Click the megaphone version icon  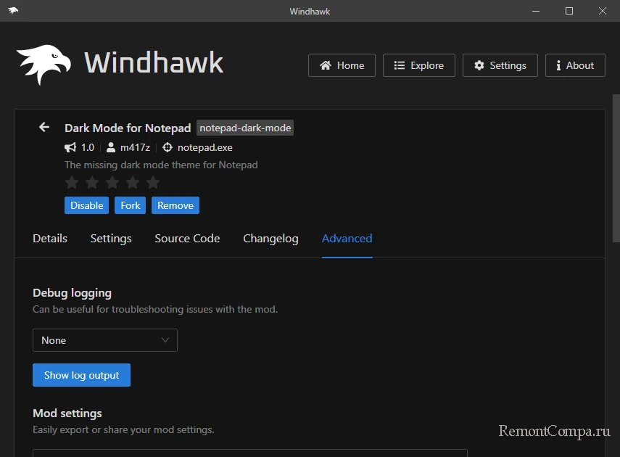pos(70,147)
